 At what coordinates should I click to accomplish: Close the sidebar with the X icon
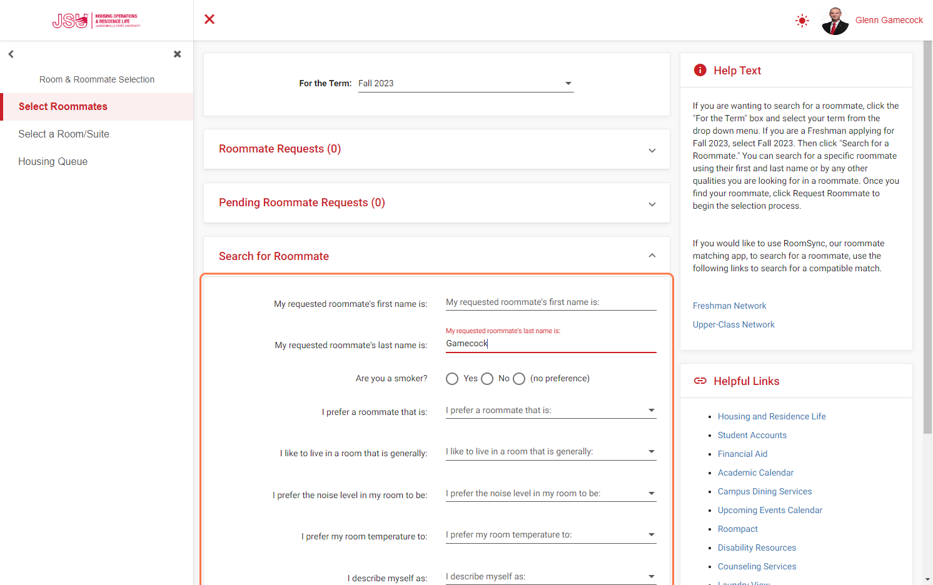pos(178,54)
